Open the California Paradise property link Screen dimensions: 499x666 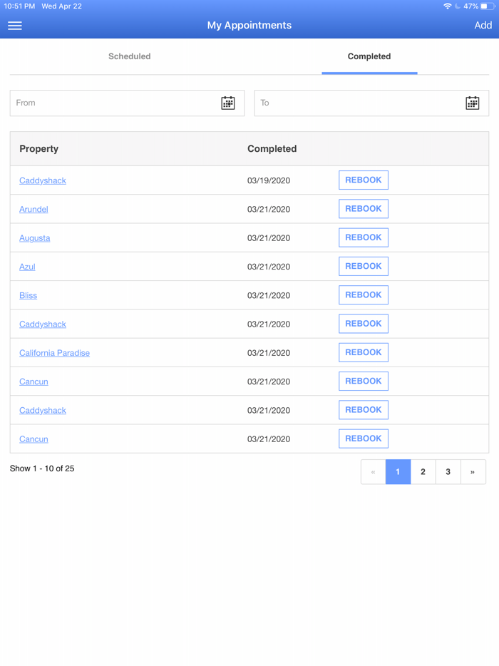[54, 353]
